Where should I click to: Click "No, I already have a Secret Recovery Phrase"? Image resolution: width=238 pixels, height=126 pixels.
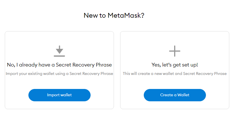59,65
